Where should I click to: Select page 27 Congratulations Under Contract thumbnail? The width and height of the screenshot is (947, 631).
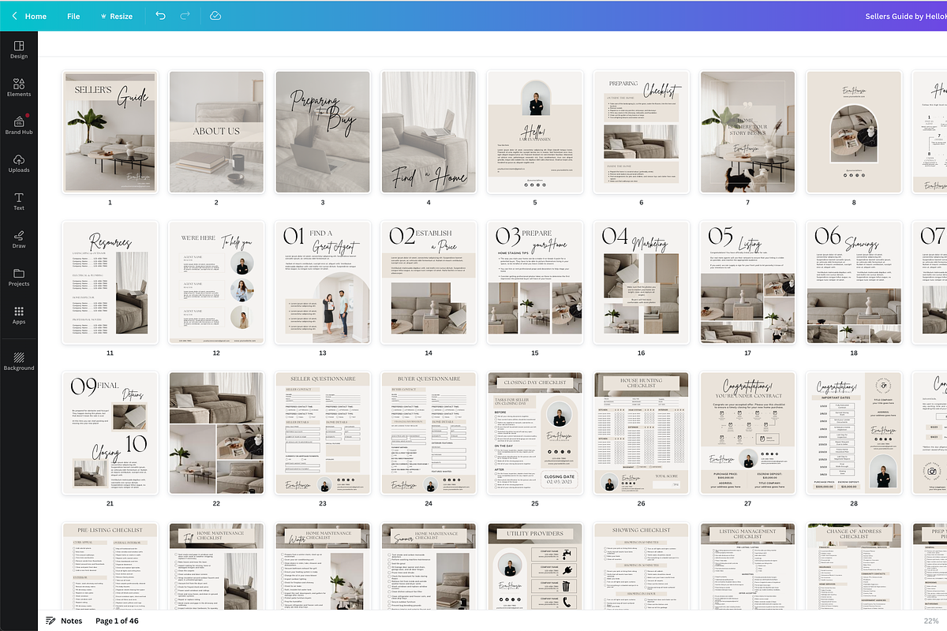[747, 433]
